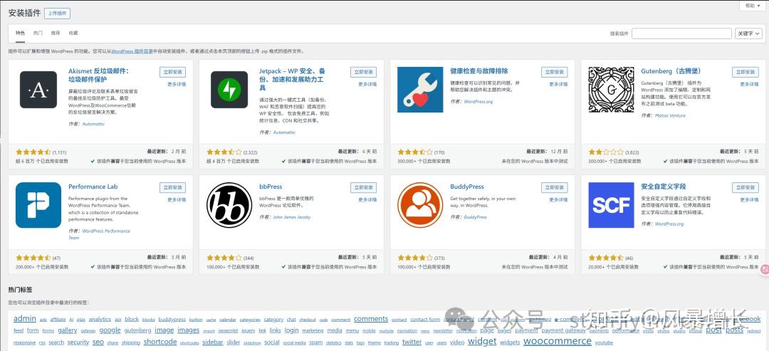Open the 帮助 help dropdown
The image size is (769, 351).
tap(753, 6)
